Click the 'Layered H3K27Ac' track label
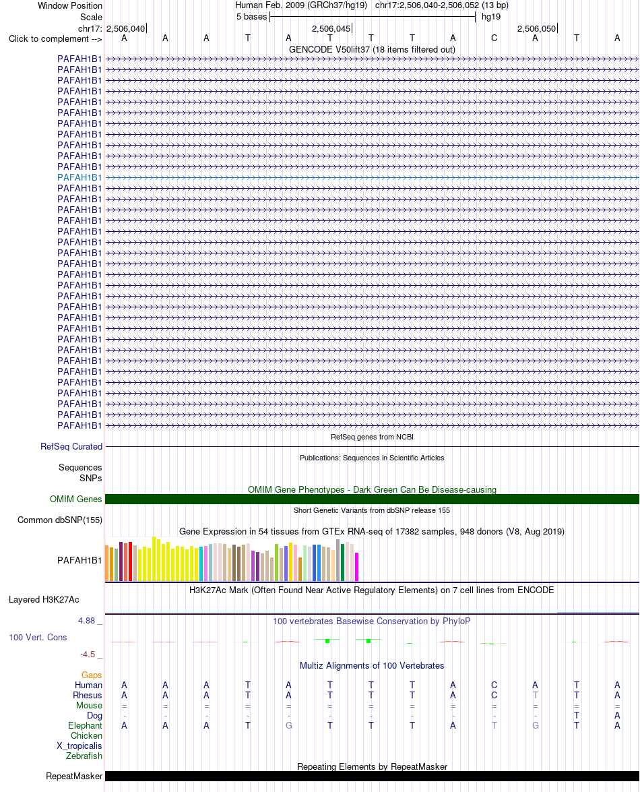The height and width of the screenshot is (792, 640). [x=44, y=599]
